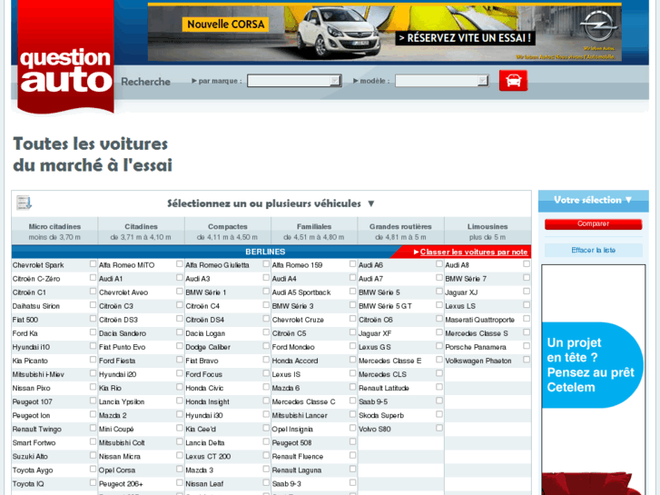Open the Opel logo in banner
Screen dimensions: 660x495
pos(598,25)
